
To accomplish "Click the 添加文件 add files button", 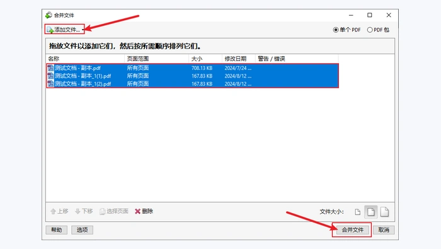I will point(64,30).
